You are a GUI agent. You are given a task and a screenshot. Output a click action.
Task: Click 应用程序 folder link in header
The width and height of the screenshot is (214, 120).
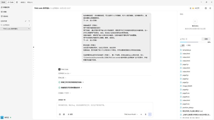pyautogui.click(x=55, y=8)
